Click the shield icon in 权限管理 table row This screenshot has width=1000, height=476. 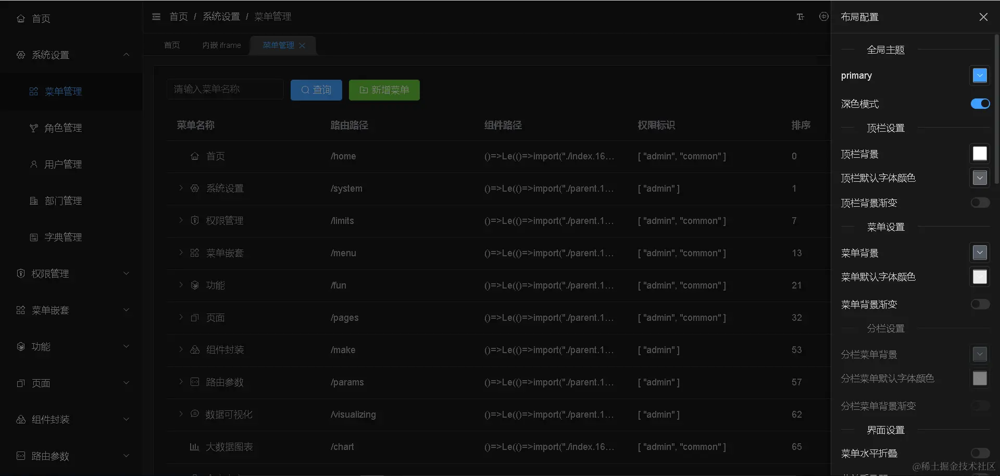[x=195, y=221]
